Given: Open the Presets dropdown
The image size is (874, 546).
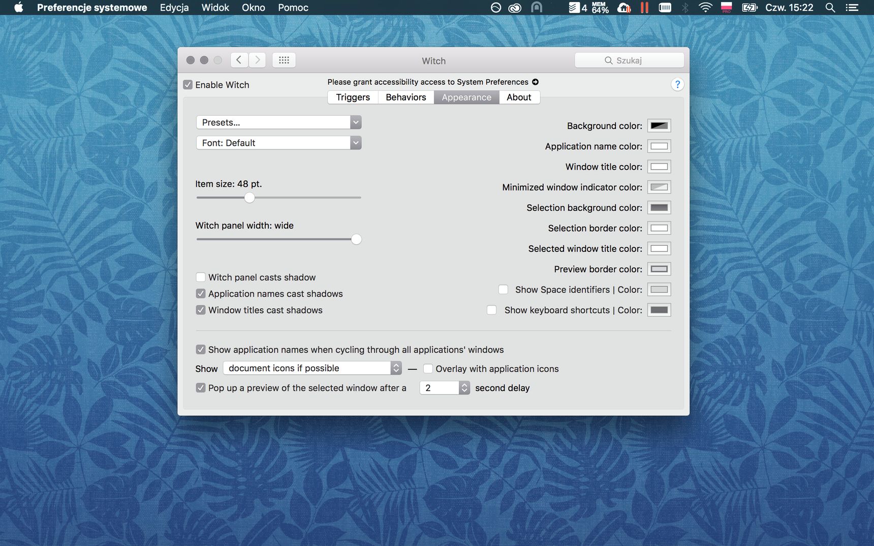Looking at the screenshot, I should click(x=278, y=122).
